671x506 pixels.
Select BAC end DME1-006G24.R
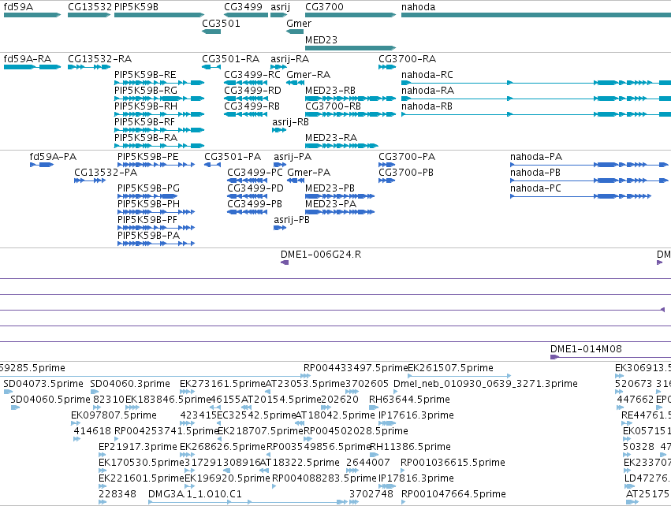click(321, 255)
